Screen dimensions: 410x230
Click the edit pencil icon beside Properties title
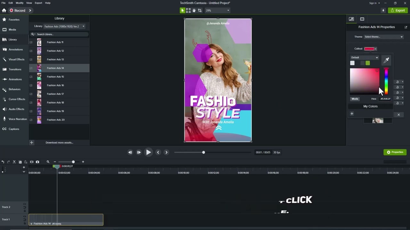(406, 27)
